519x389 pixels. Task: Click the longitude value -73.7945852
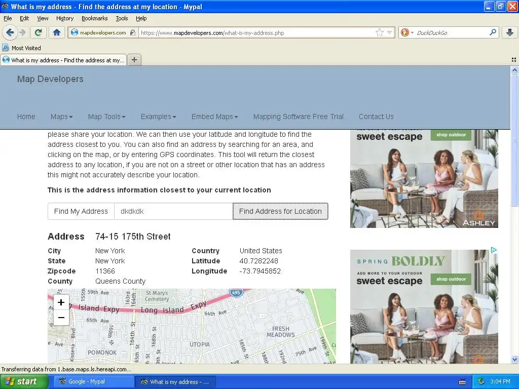coord(260,271)
